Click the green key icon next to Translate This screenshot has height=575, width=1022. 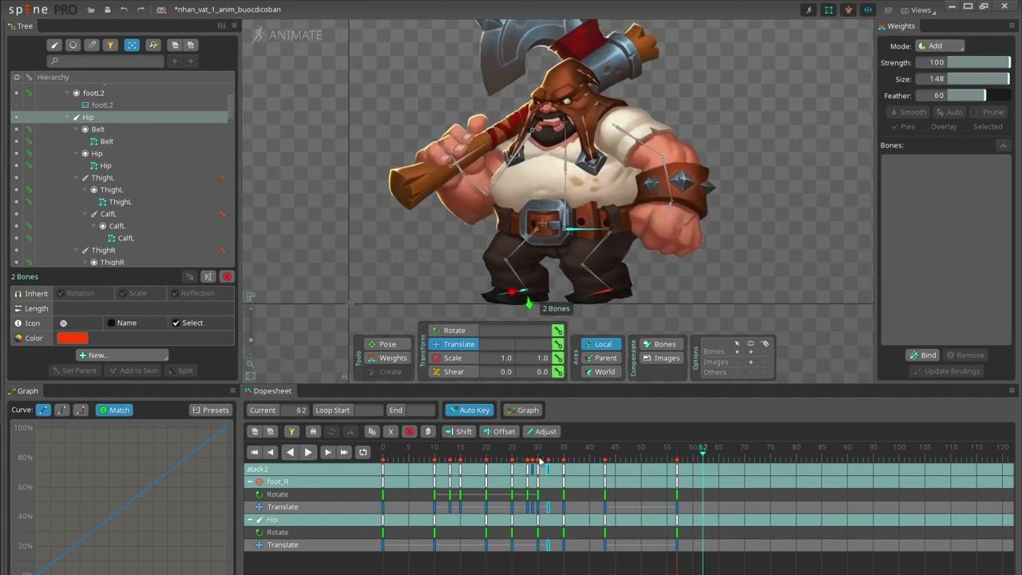click(557, 344)
